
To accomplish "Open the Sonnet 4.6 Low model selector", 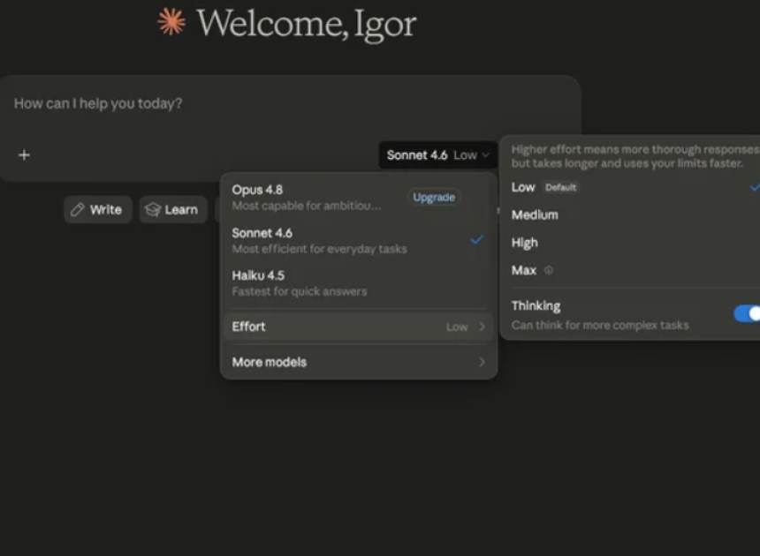I will (437, 154).
